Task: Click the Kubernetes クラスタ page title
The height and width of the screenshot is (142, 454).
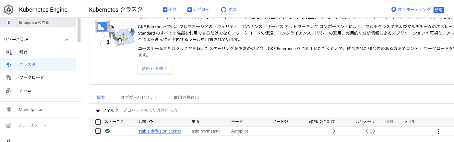Action: tap(116, 10)
